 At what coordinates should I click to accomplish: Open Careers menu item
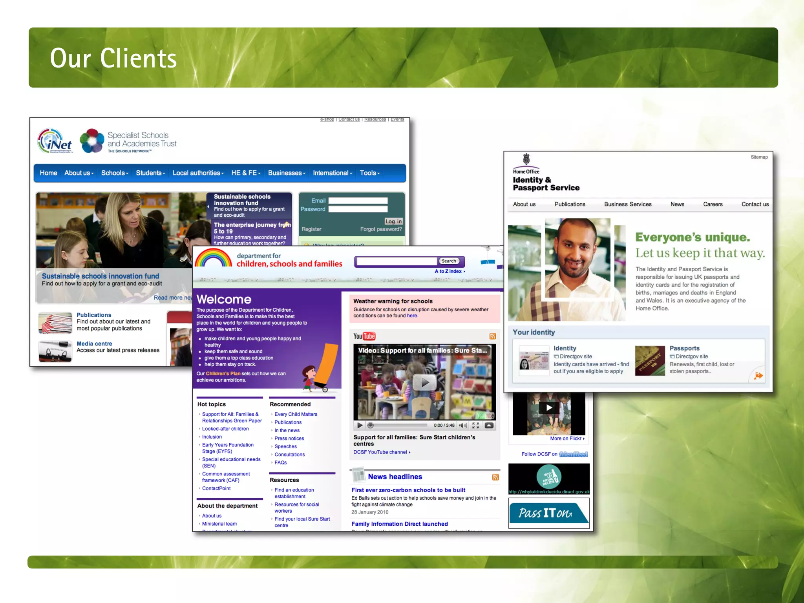[713, 204]
